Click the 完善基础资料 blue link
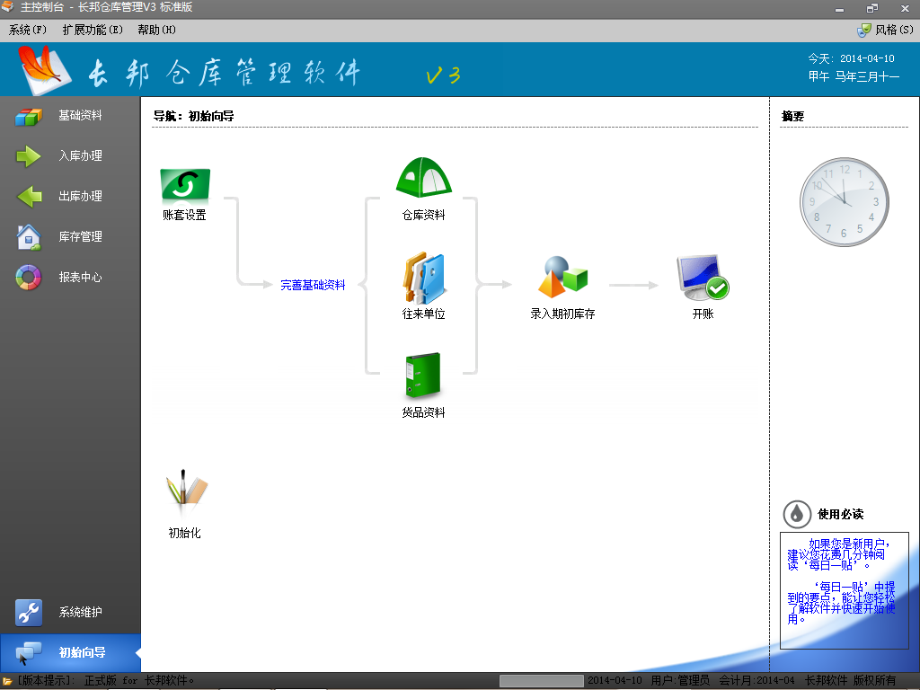This screenshot has width=920, height=690. click(313, 285)
